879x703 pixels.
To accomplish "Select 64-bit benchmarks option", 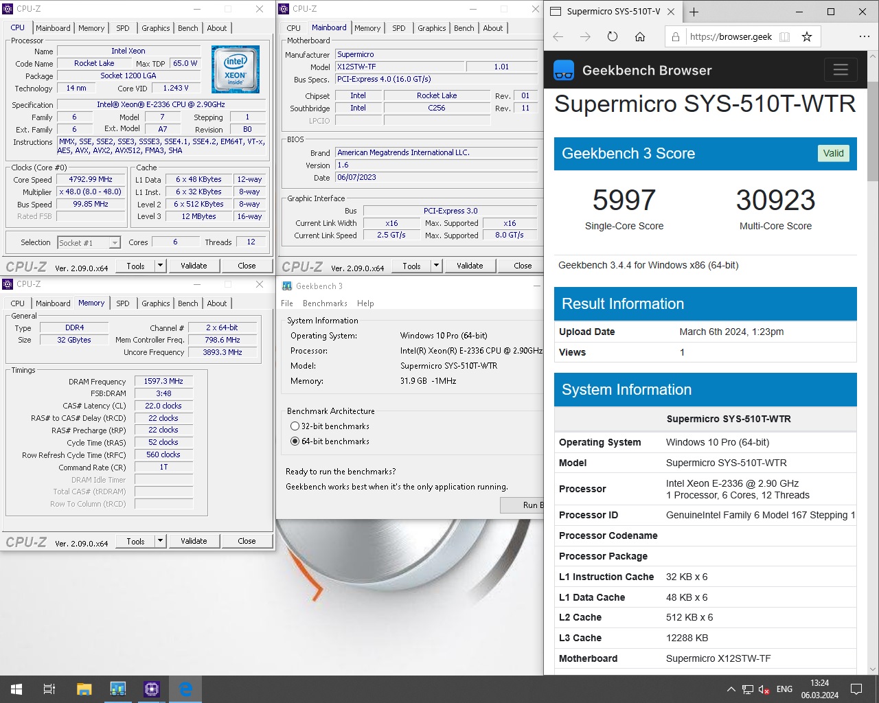I will pyautogui.click(x=330, y=441).
